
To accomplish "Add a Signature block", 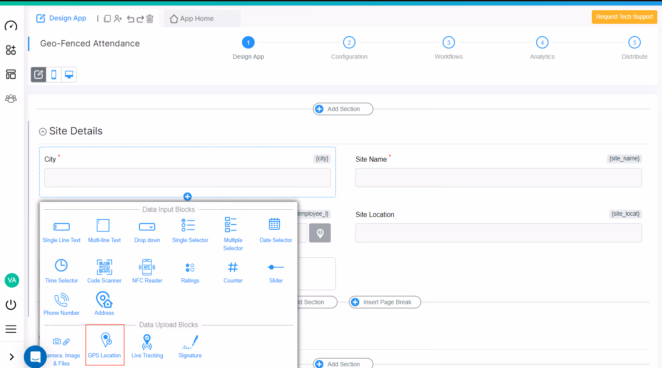I will (x=190, y=346).
